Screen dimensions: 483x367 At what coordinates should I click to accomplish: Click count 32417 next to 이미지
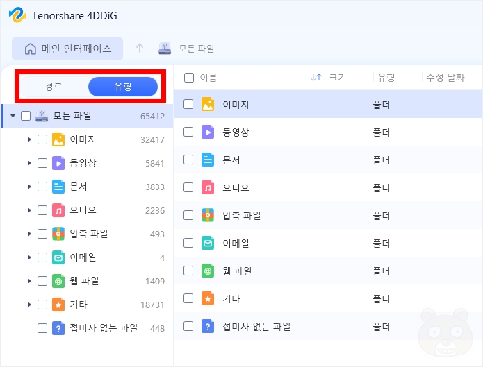pyautogui.click(x=152, y=140)
